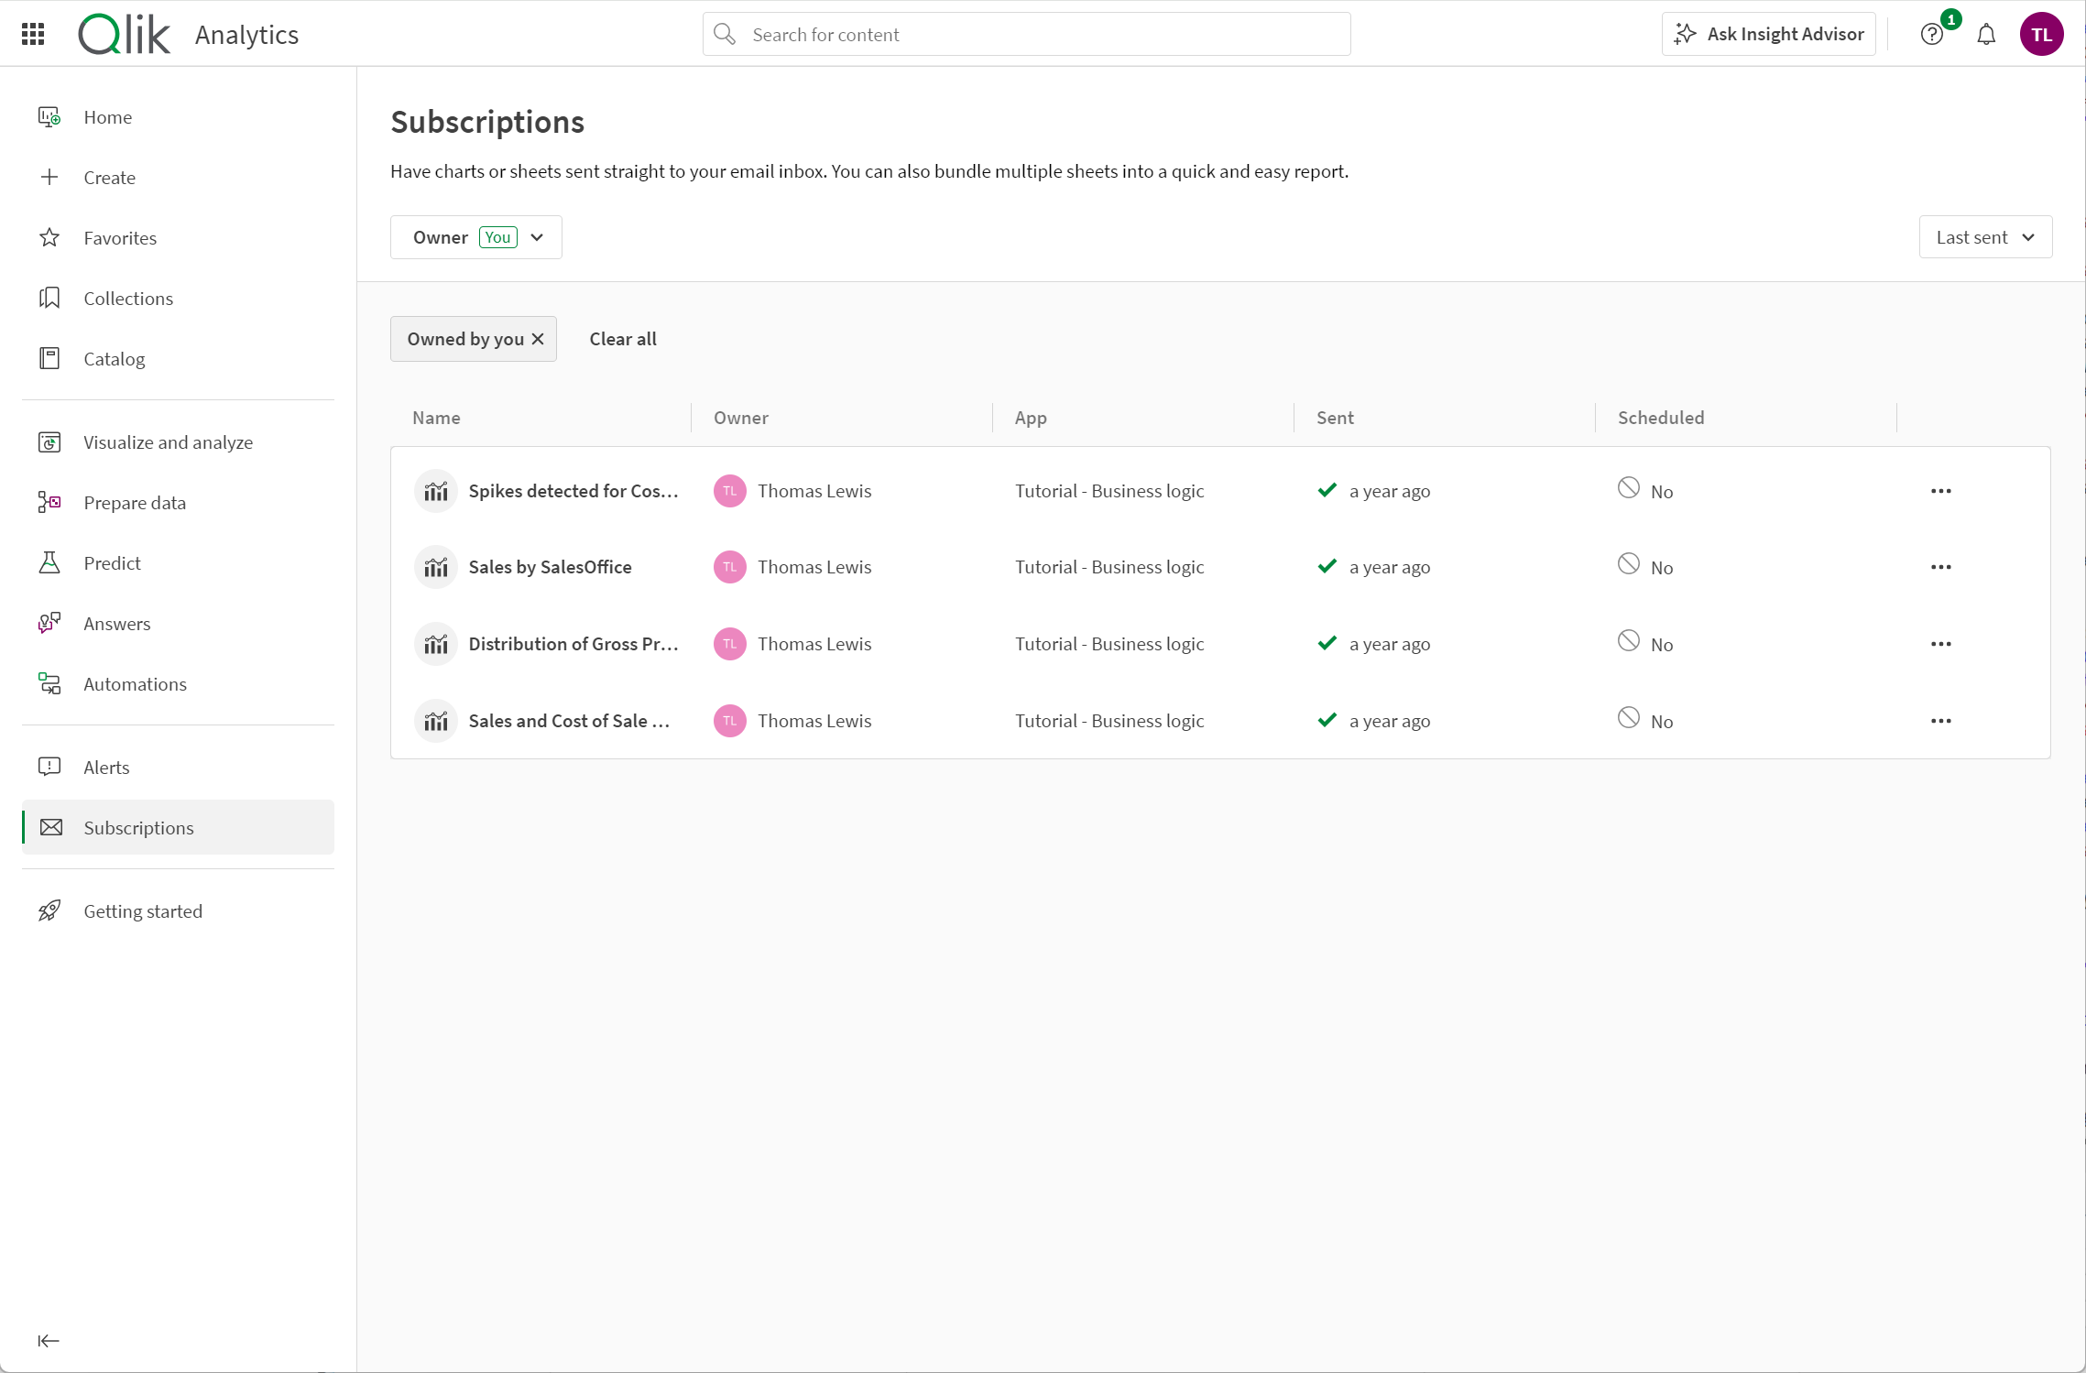Click the more options for Distribution of Gross Pr...

(x=1939, y=642)
